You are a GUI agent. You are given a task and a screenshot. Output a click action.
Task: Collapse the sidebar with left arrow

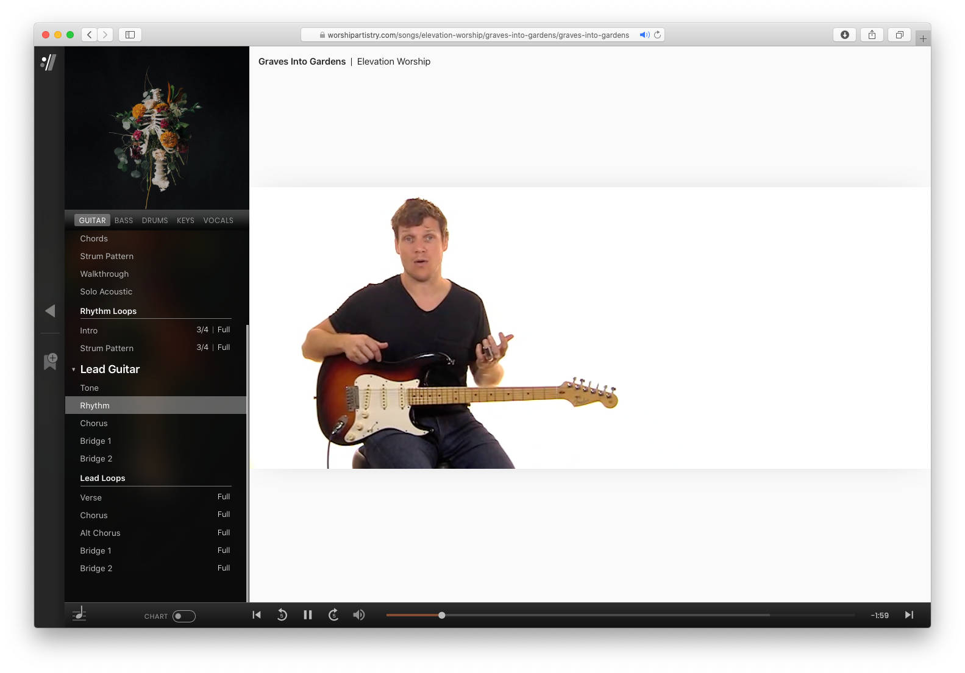pos(50,311)
